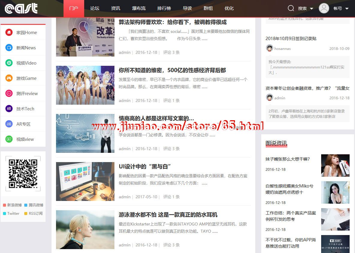
Task: Open the purple 技术Tech icon
Action: click(x=9, y=109)
